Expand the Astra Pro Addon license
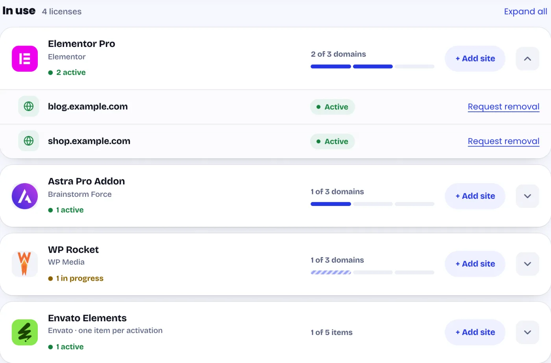The height and width of the screenshot is (363, 551). (x=527, y=196)
